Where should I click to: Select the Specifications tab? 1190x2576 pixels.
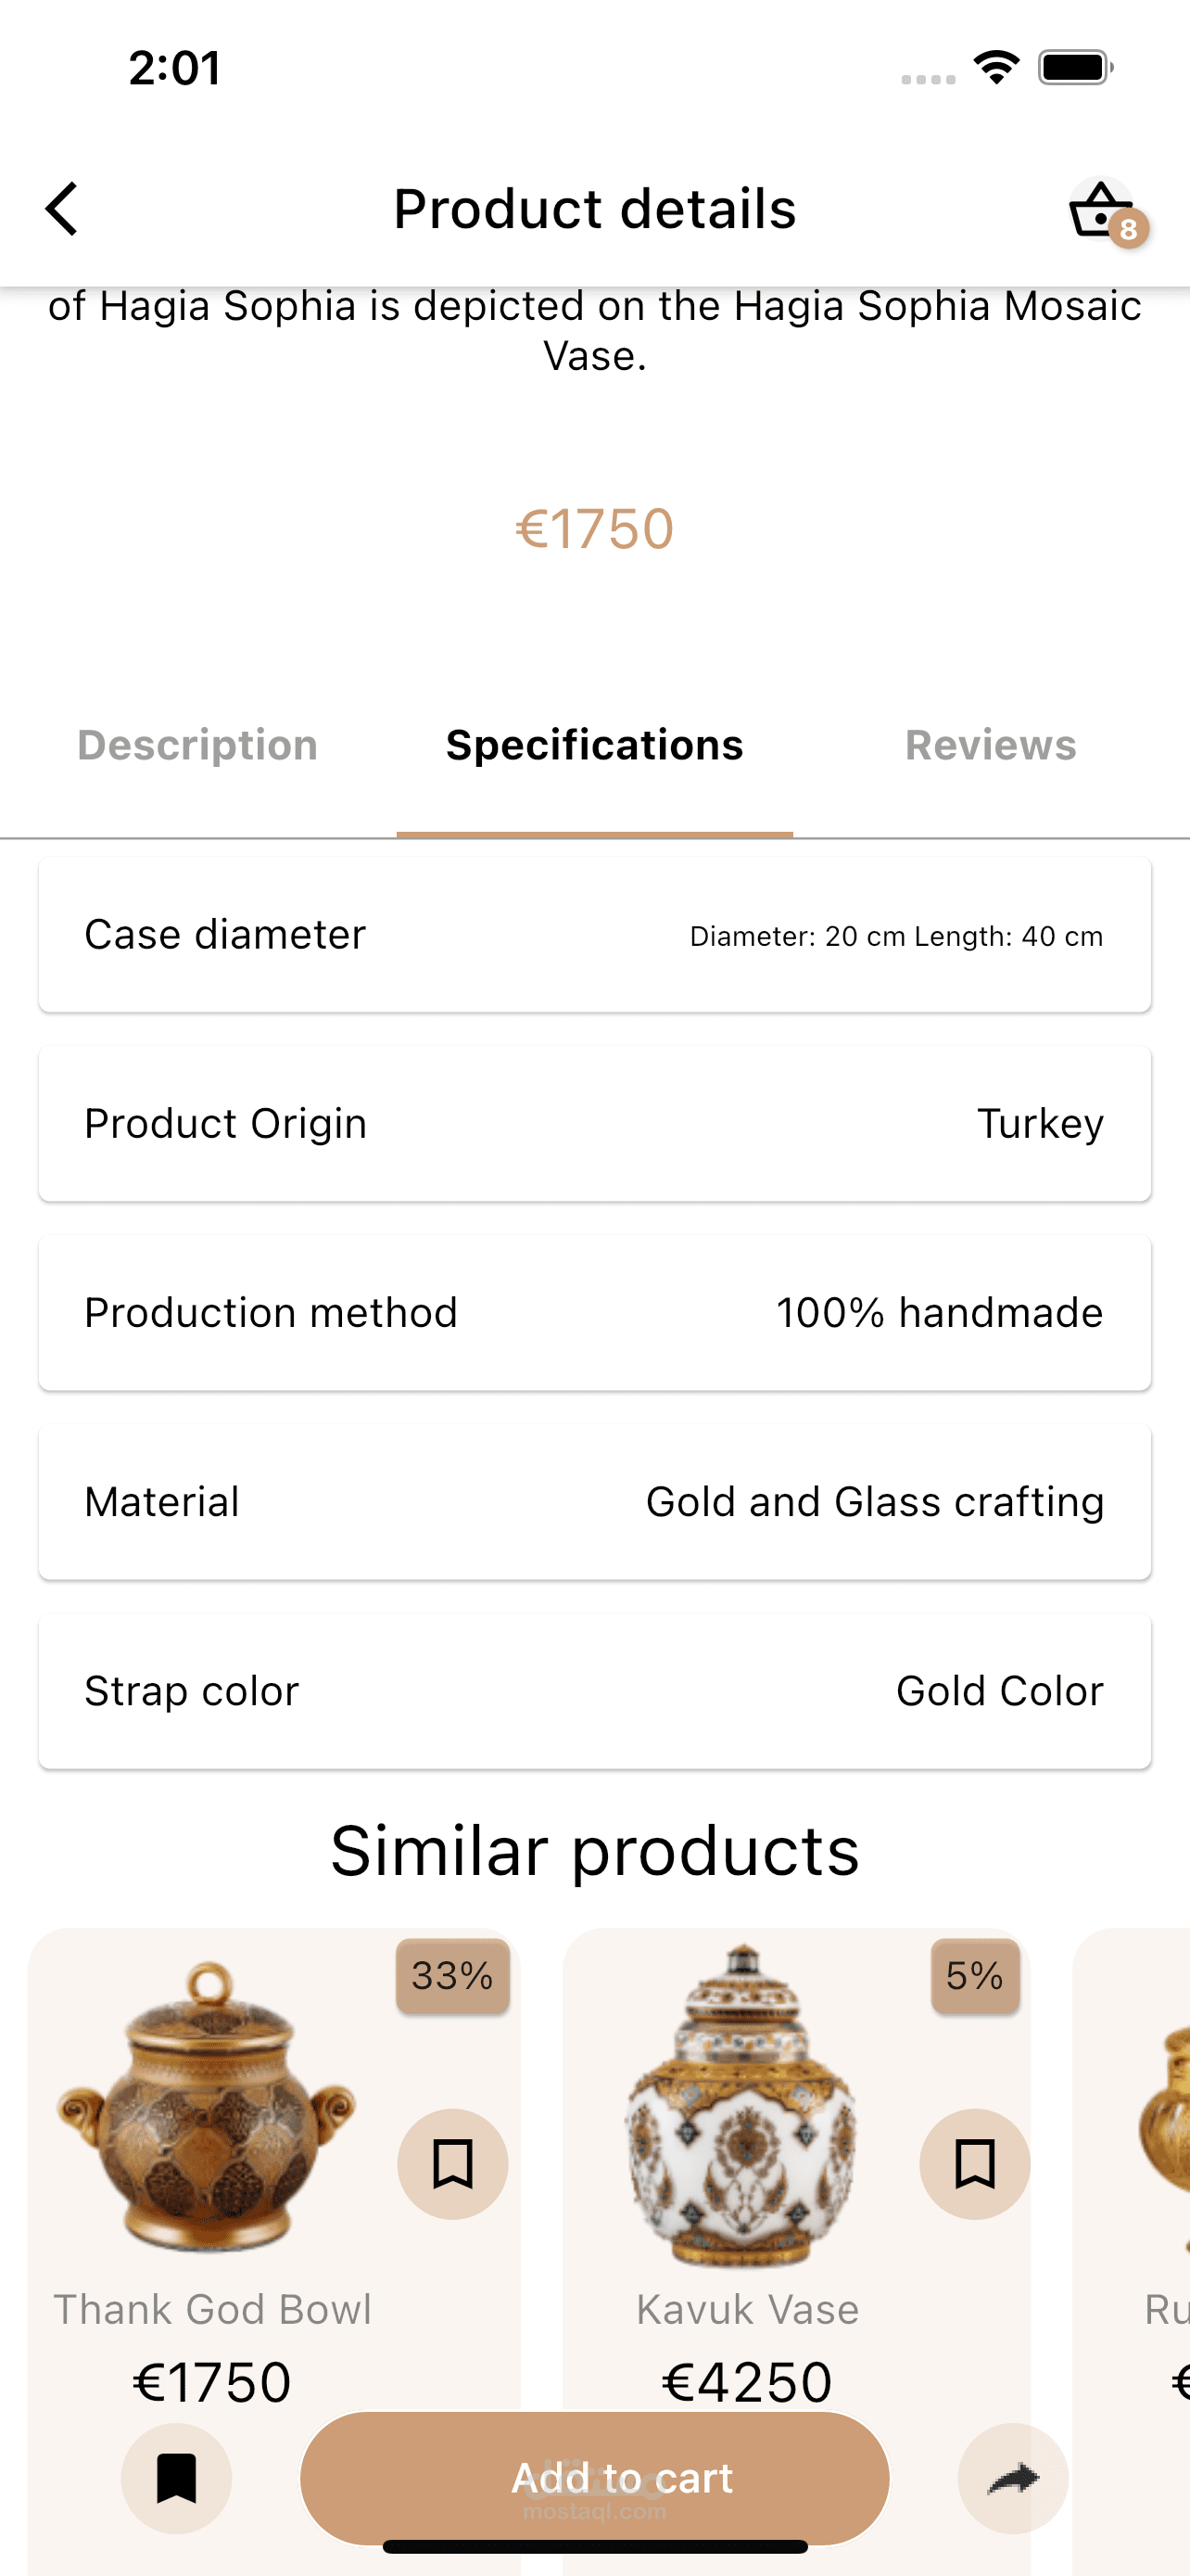pos(594,746)
